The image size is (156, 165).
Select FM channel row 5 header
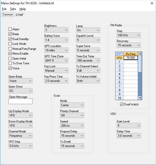click(119, 78)
